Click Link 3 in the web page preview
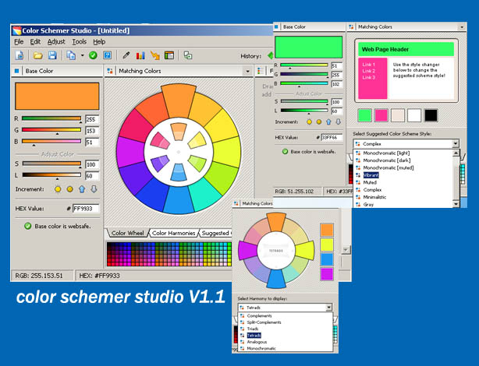 tap(368, 77)
